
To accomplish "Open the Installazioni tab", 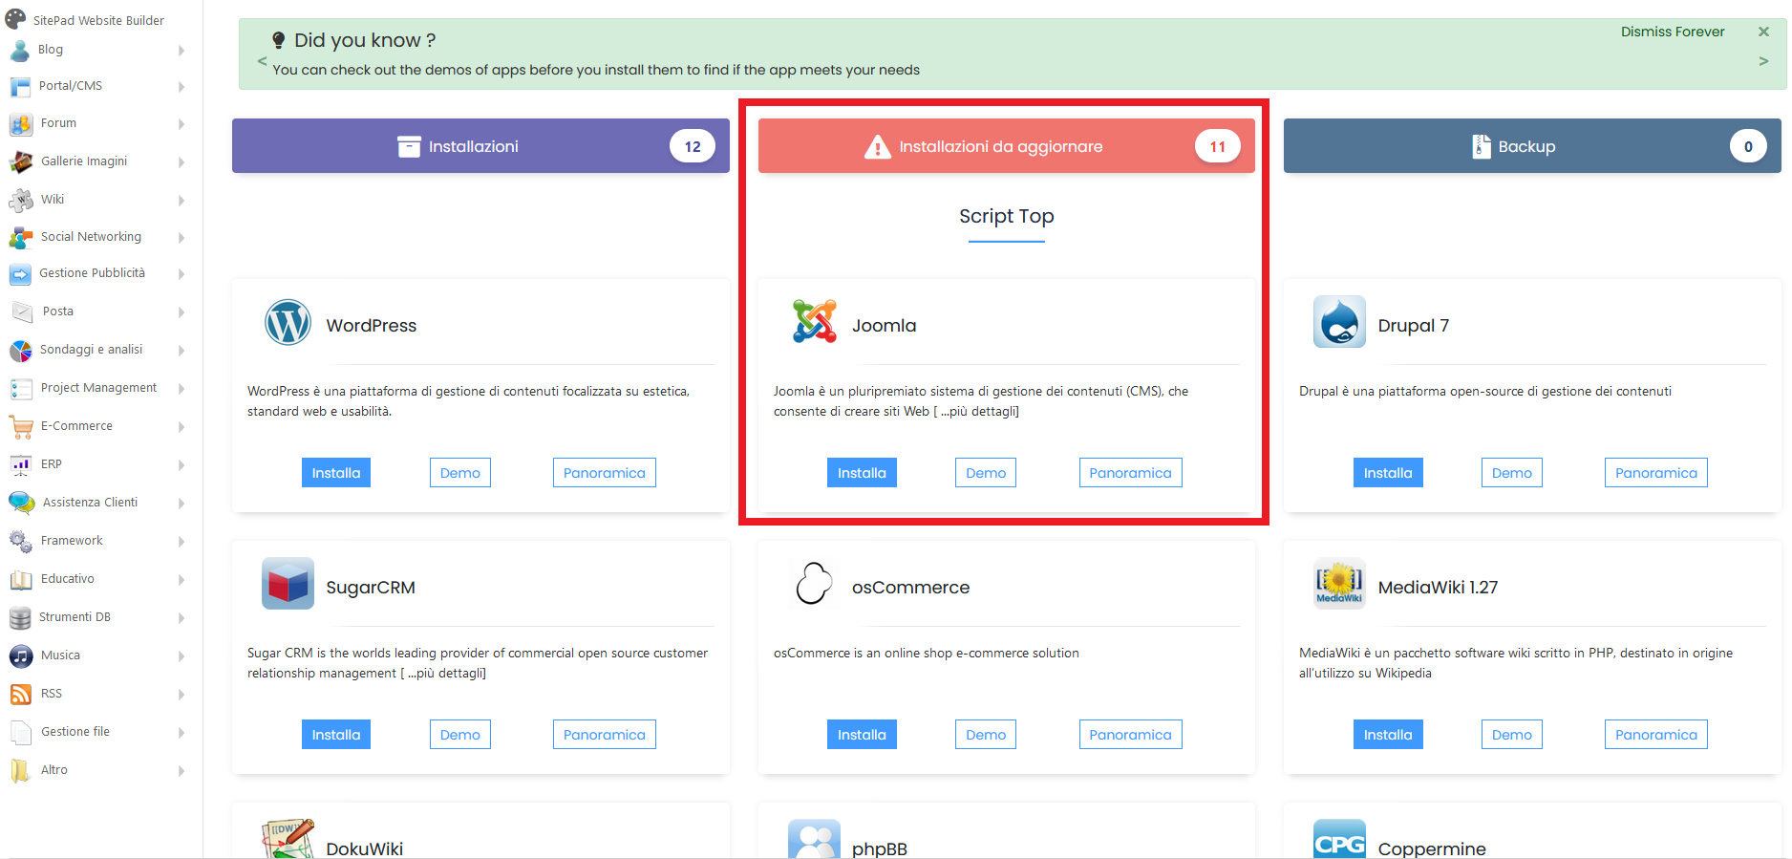I will pyautogui.click(x=480, y=146).
